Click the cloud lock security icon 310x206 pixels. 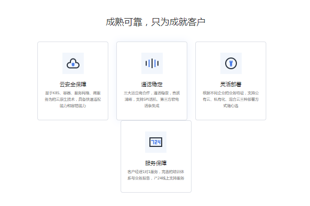pos(73,63)
